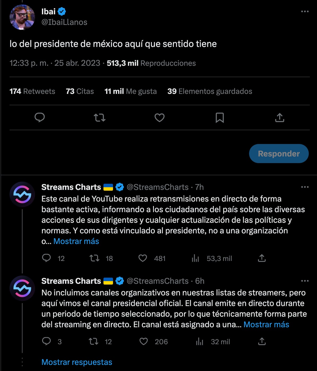Like the first Streams Charts reply
The image size is (317, 371).
point(143,258)
